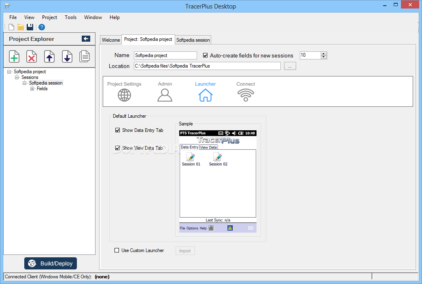Uncheck Show Data Entry Tab
Image resolution: width=422 pixels, height=284 pixels.
coord(118,130)
